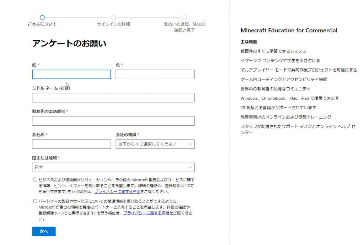Click the step circle above サインインの詳細
This screenshot has height=245, width=364.
click(113, 17)
